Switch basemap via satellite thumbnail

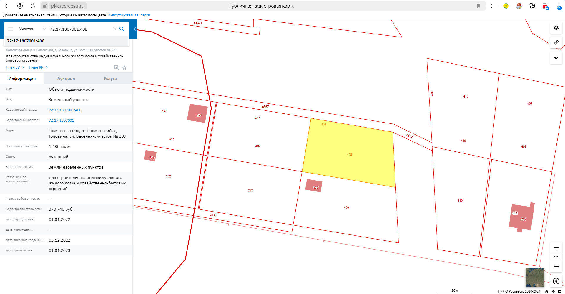point(535,278)
